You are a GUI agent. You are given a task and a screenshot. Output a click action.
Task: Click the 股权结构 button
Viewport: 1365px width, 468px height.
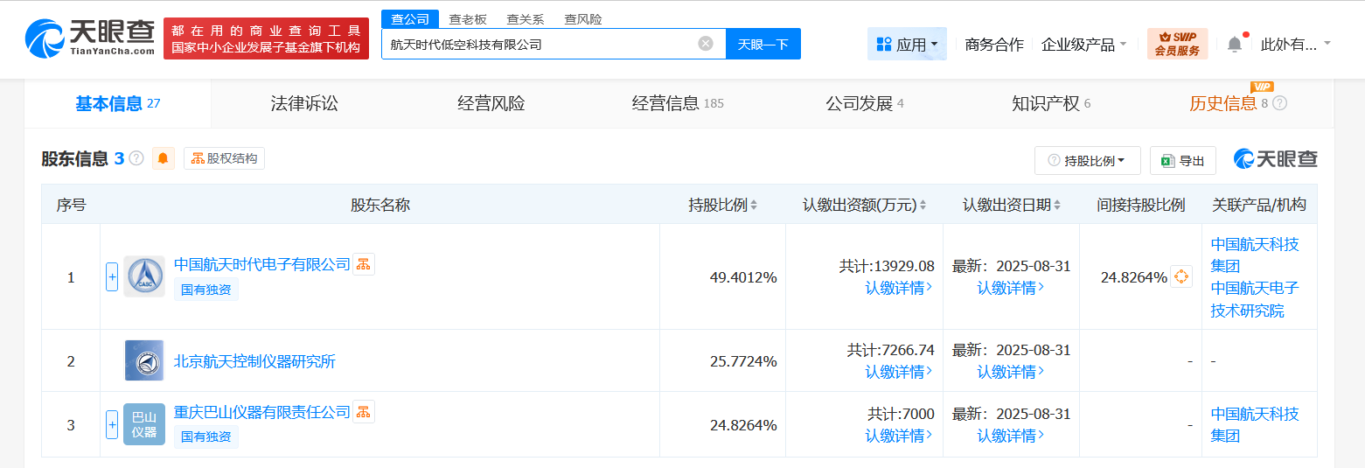click(224, 158)
